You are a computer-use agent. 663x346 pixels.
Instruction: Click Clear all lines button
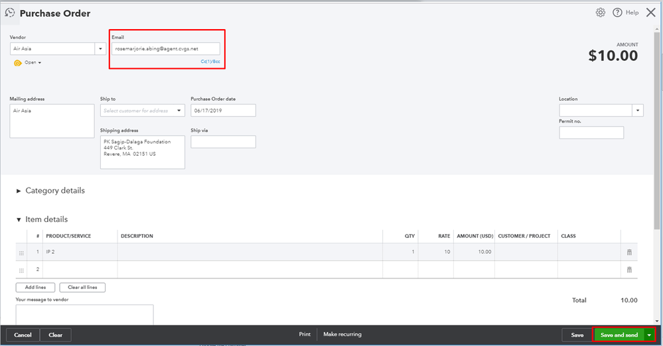(x=82, y=287)
